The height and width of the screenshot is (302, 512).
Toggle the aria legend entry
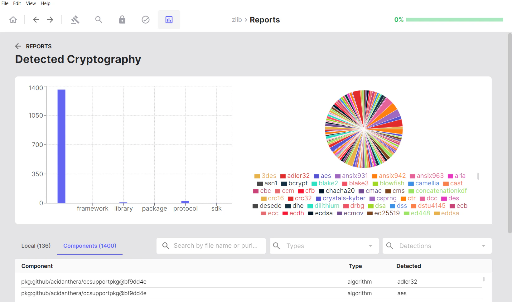456,176
